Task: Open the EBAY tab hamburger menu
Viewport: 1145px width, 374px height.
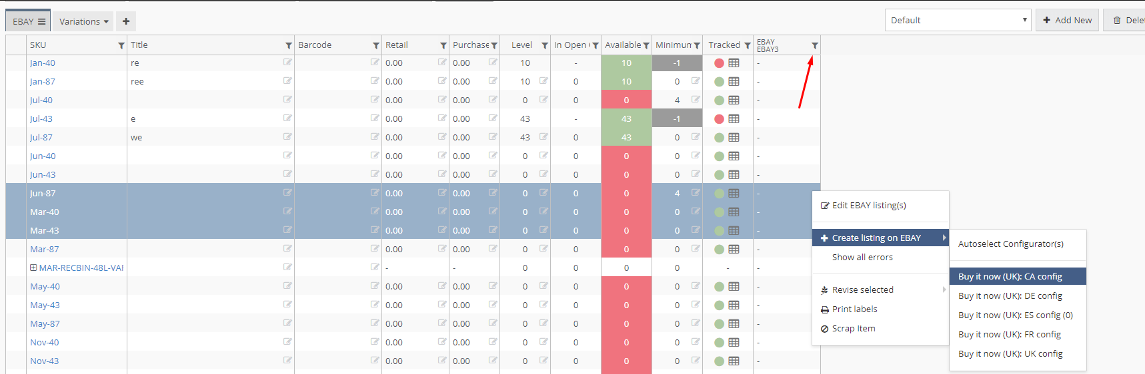Action: pyautogui.click(x=41, y=21)
